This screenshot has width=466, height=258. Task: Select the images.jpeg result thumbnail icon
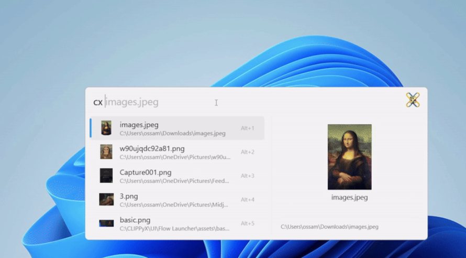106,128
